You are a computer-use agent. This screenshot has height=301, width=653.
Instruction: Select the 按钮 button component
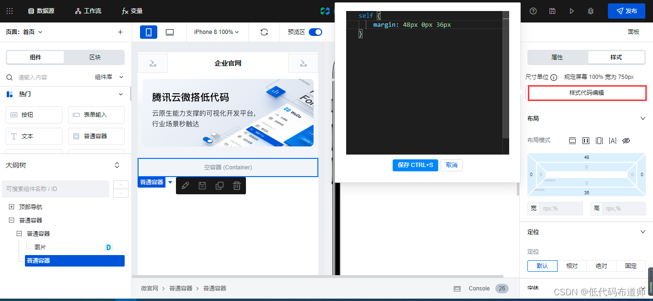(34, 115)
